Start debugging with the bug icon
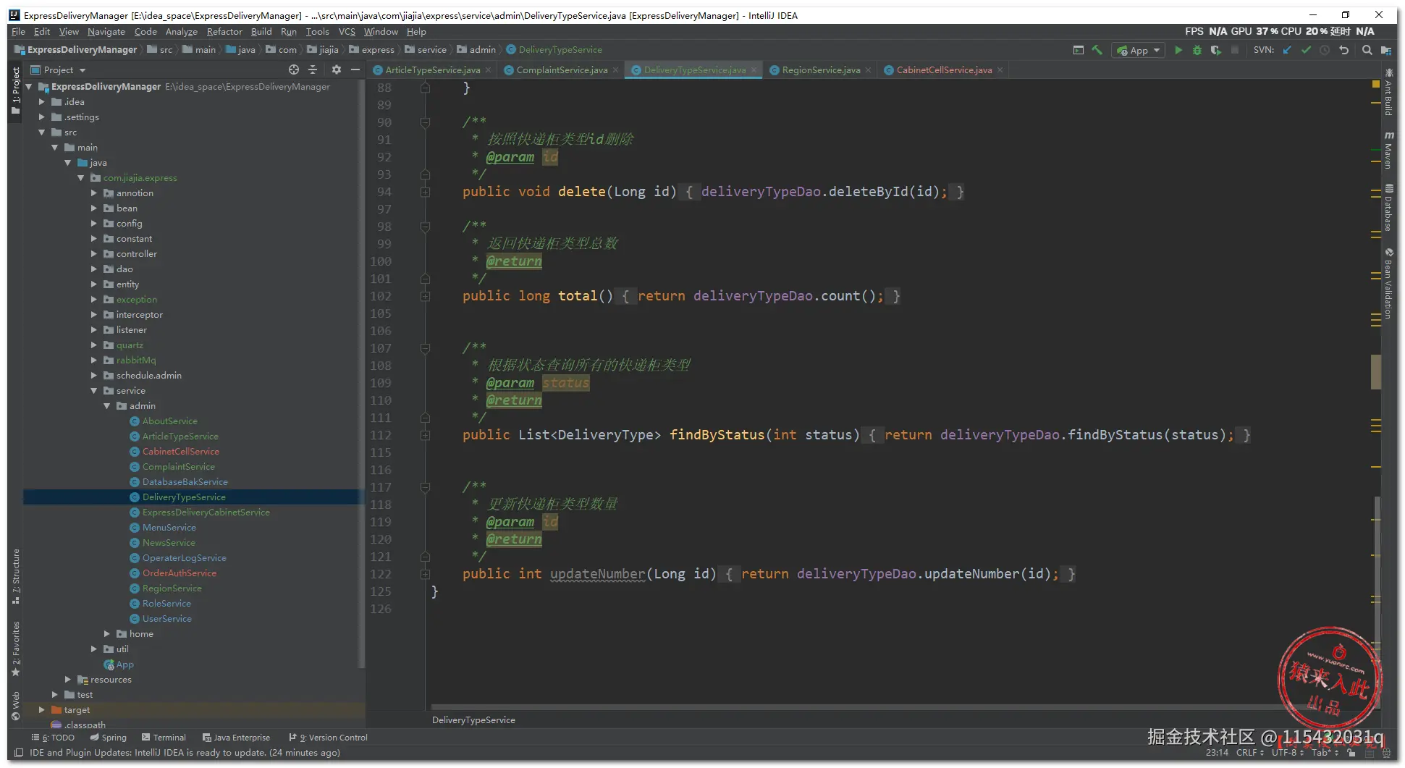The image size is (1405, 768). [1197, 50]
